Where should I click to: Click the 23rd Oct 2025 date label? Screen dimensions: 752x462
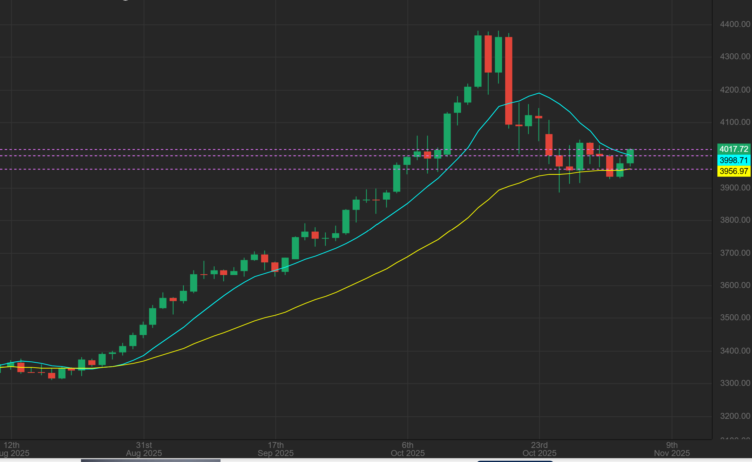click(539, 449)
